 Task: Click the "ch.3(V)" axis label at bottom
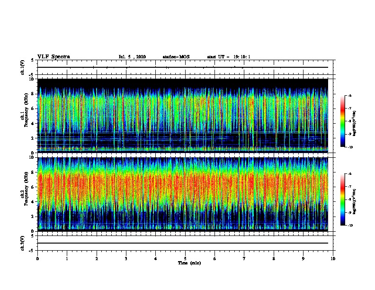(x=22, y=243)
